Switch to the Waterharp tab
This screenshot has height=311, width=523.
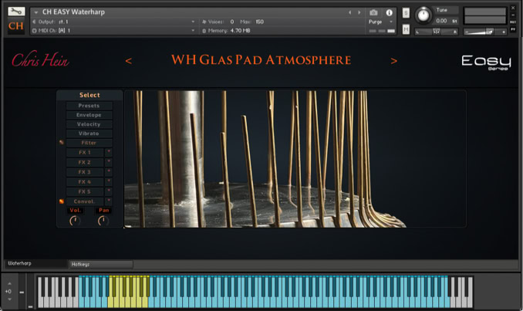point(35,264)
